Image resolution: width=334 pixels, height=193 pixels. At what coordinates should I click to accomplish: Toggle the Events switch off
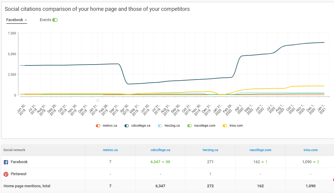click(x=55, y=20)
